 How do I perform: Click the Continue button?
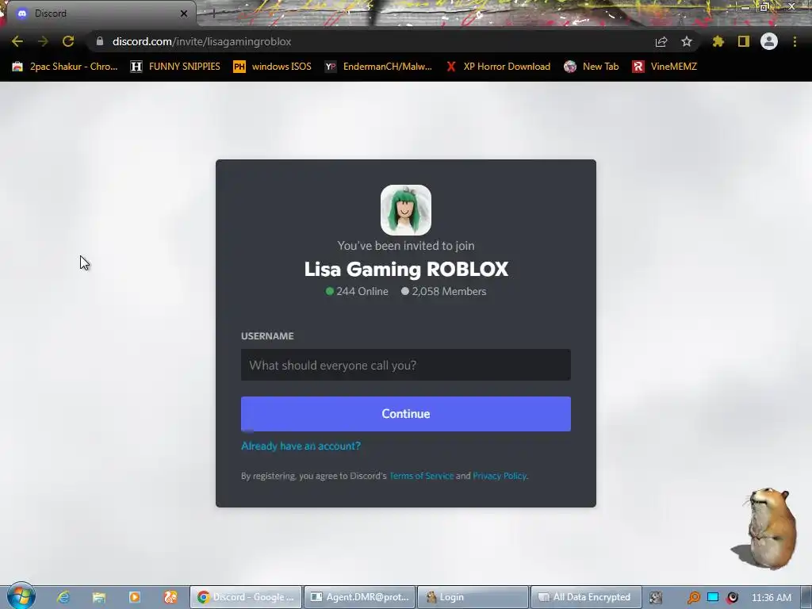tap(406, 414)
